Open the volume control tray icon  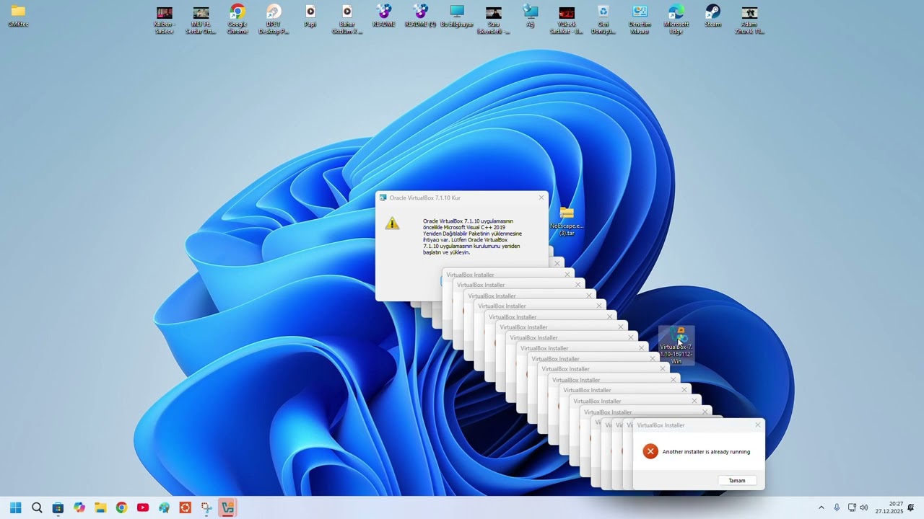[x=864, y=507]
